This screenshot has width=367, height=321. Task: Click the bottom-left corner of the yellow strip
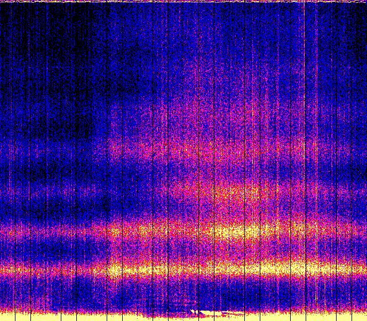2,319
